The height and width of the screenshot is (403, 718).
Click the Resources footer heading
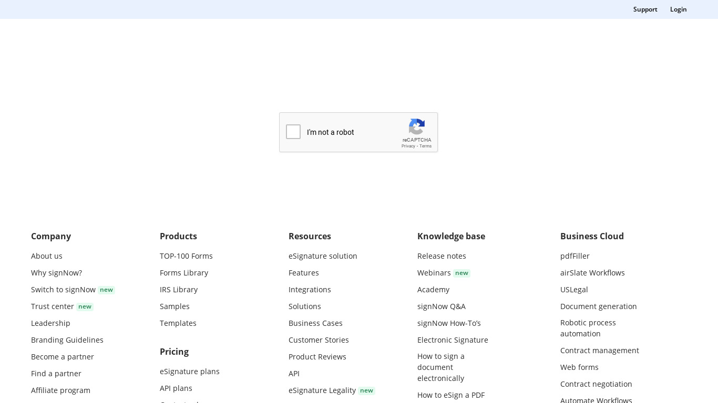pyautogui.click(x=310, y=236)
